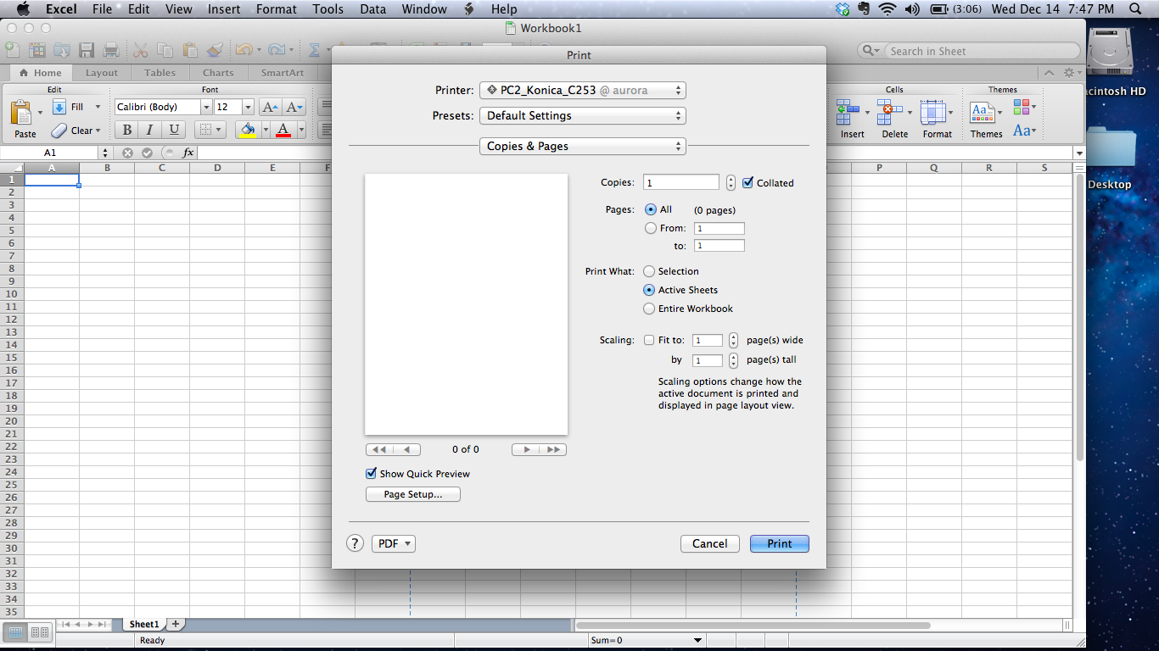Open the Copies & Pages dropdown
Viewport: 1159px width, 651px height.
(583, 146)
